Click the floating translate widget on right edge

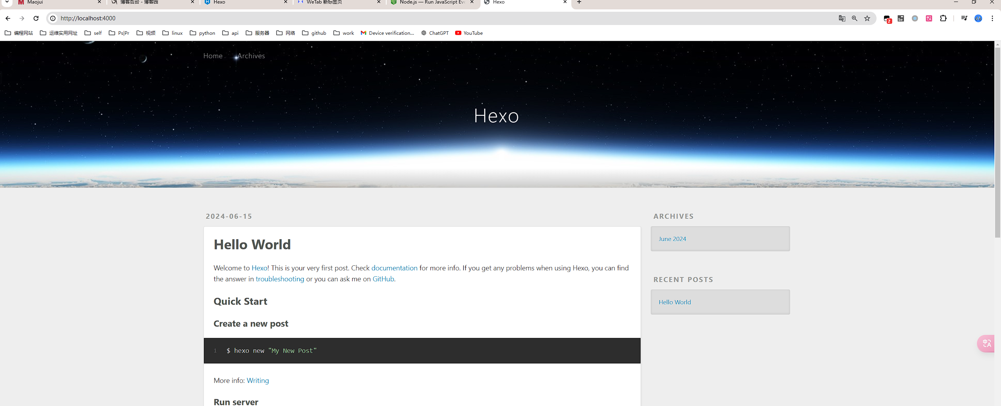point(987,343)
